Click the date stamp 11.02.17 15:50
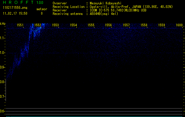 15,13
